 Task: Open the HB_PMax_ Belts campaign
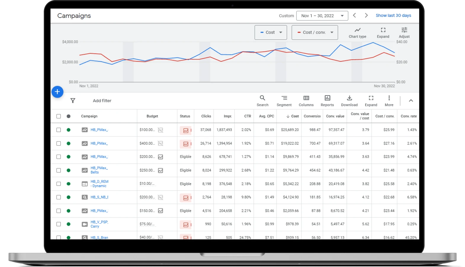pos(99,170)
